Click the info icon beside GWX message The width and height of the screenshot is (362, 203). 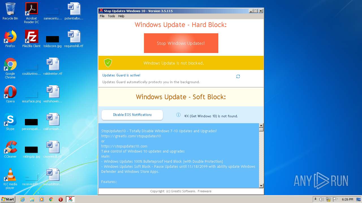point(178,115)
